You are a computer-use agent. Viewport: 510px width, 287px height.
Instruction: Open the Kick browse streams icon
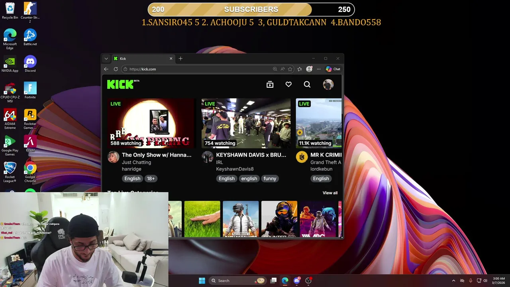270,85
